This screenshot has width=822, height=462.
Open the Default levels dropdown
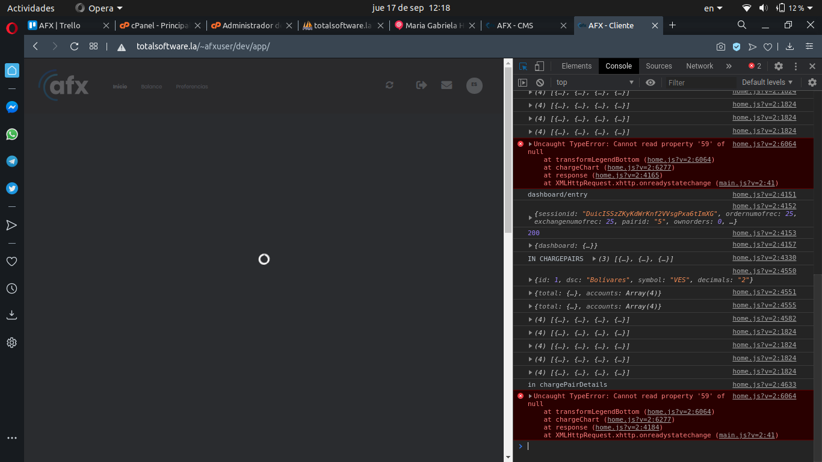pyautogui.click(x=767, y=82)
